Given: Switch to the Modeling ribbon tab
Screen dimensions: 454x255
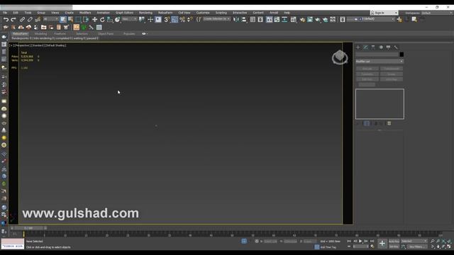Looking at the screenshot, I should point(40,34).
